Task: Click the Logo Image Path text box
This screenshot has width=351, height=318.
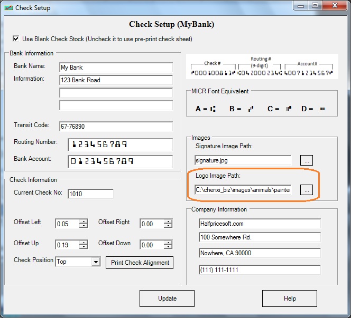Action: pyautogui.click(x=243, y=190)
